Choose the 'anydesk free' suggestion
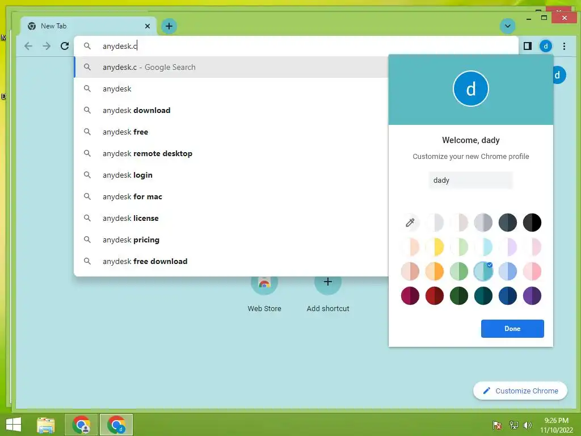Screen dimensions: 581x436 pos(231,132)
